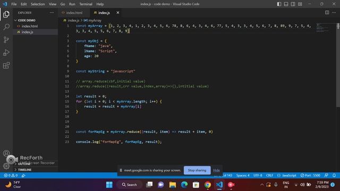Click the weather widget 74°F Clear
This screenshot has width=340, height=191.
[13, 185]
